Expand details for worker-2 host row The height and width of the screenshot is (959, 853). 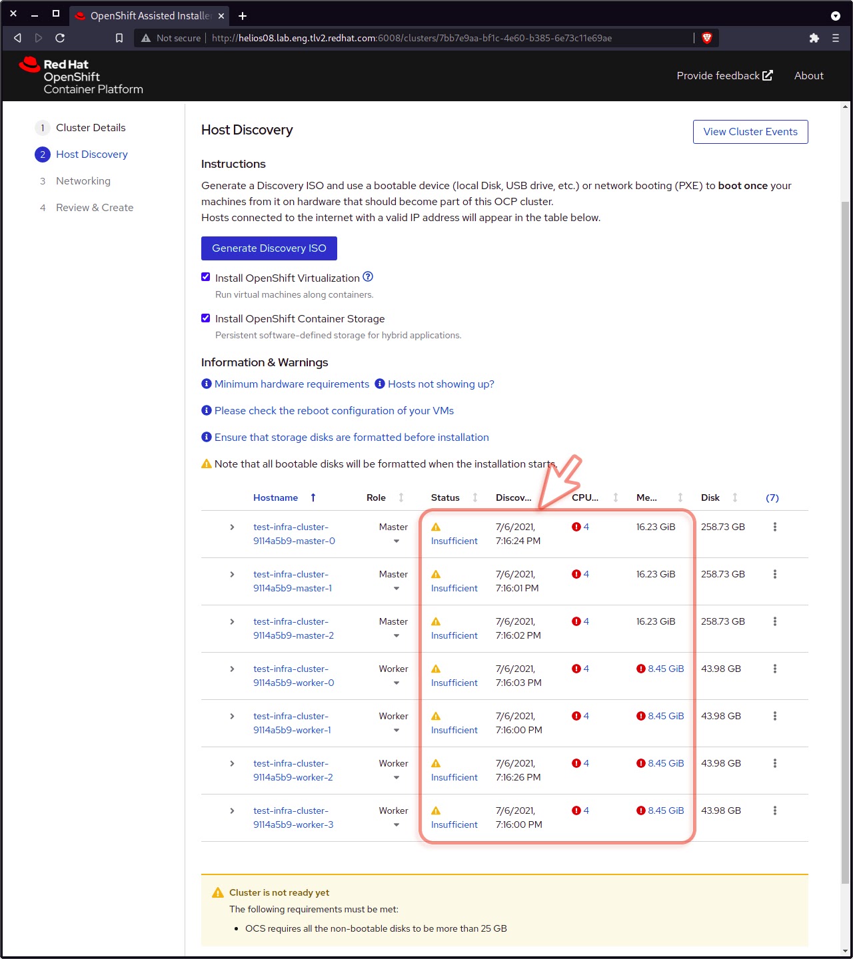(232, 763)
